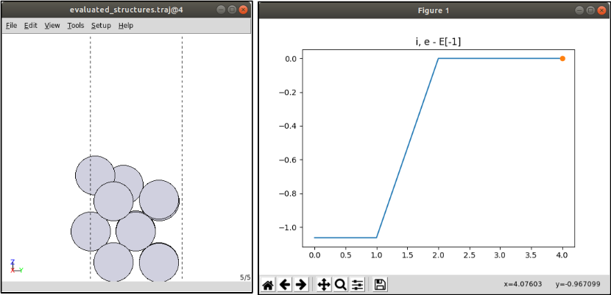Click the orange marker on the energy plot
Screen dimensions: 611x295
coord(562,59)
